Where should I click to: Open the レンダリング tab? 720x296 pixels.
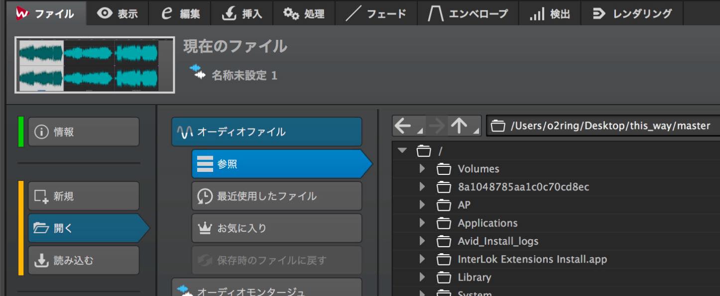tap(632, 13)
